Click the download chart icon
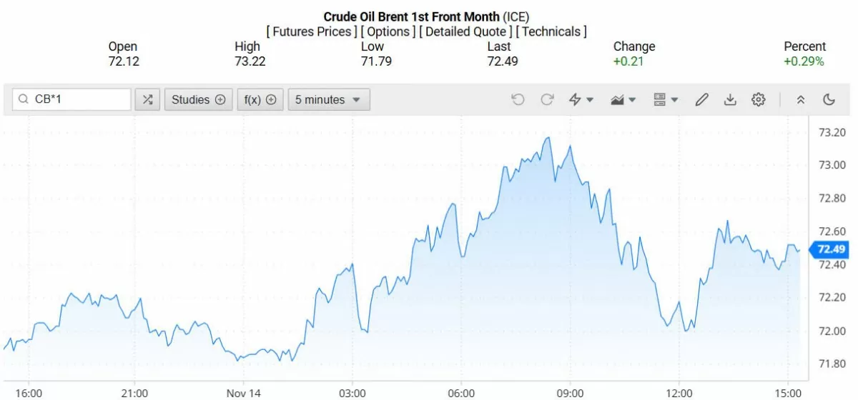The width and height of the screenshot is (858, 400). pos(730,100)
